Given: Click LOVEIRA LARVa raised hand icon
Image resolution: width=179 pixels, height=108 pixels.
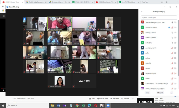Looking at the screenshot, I should coord(169,27).
